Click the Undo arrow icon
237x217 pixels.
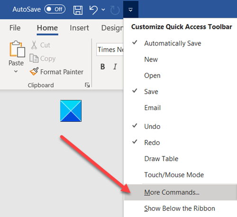point(93,10)
